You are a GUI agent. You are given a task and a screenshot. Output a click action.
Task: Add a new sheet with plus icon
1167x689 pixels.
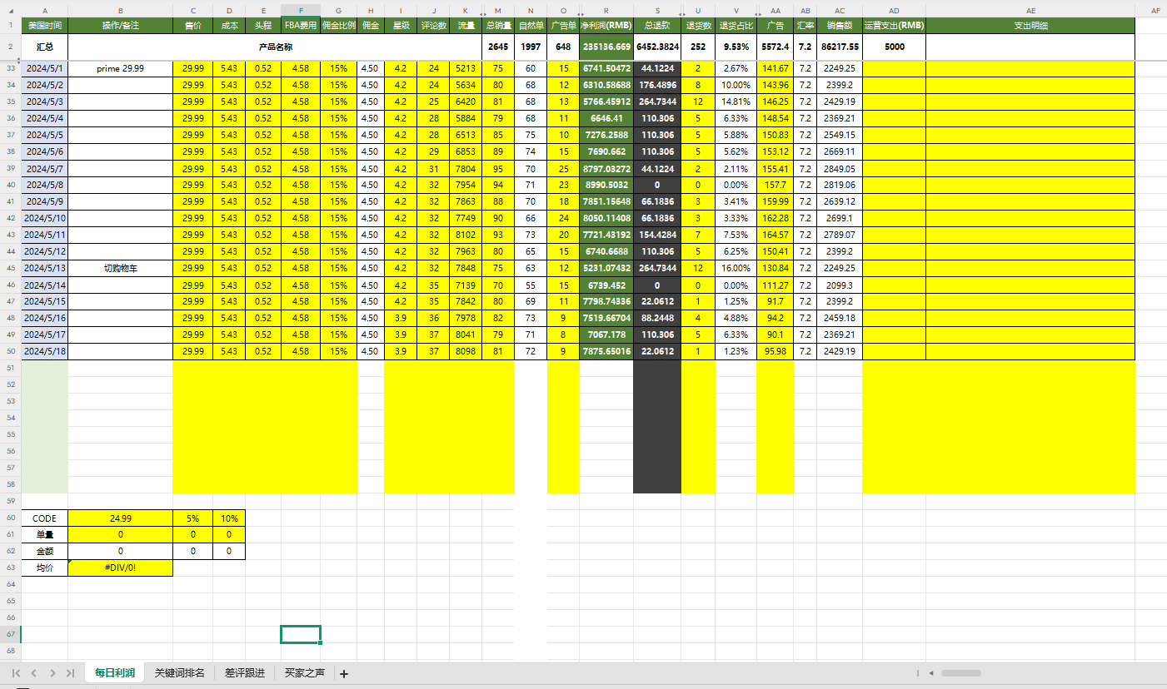click(x=344, y=674)
